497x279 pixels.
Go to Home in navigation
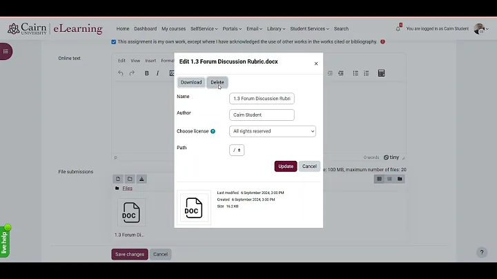pos(123,28)
